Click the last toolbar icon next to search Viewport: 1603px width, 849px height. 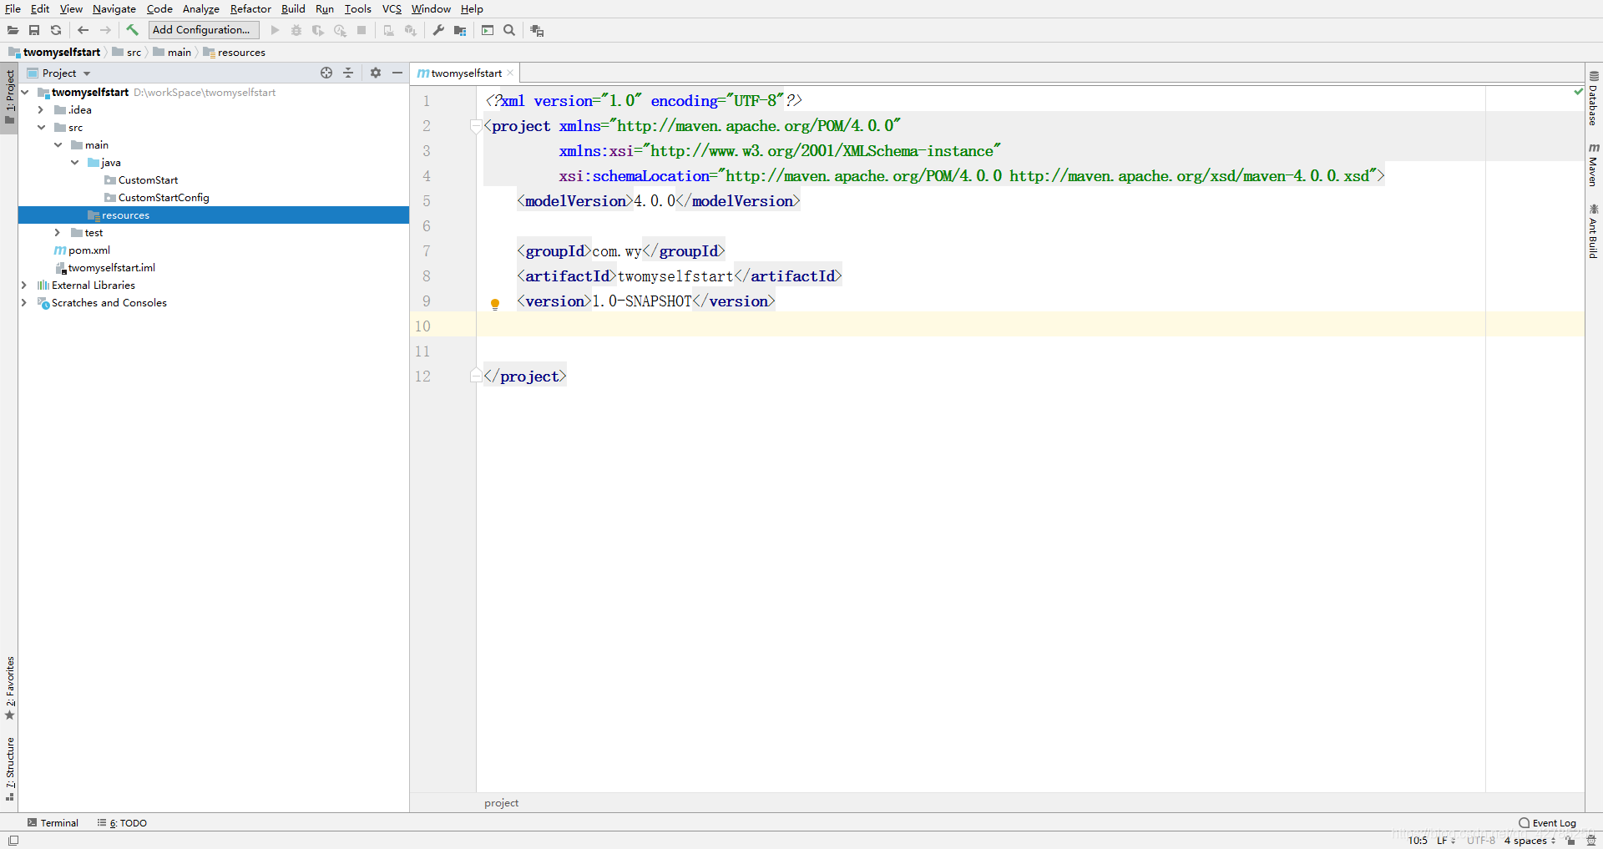[537, 31]
